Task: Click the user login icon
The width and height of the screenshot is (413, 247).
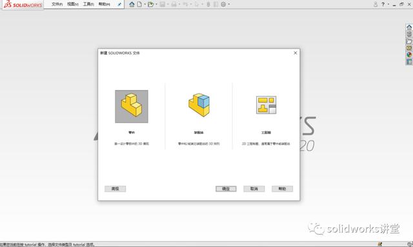Action: 376,5
